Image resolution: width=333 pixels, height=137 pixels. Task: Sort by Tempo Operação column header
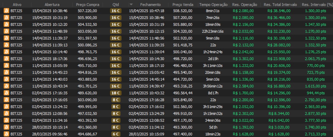tap(213, 5)
